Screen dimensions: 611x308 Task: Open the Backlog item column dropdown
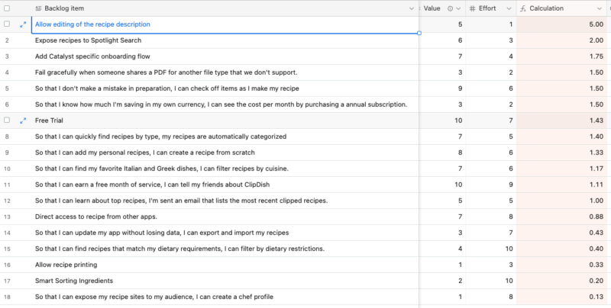pyautogui.click(x=412, y=8)
